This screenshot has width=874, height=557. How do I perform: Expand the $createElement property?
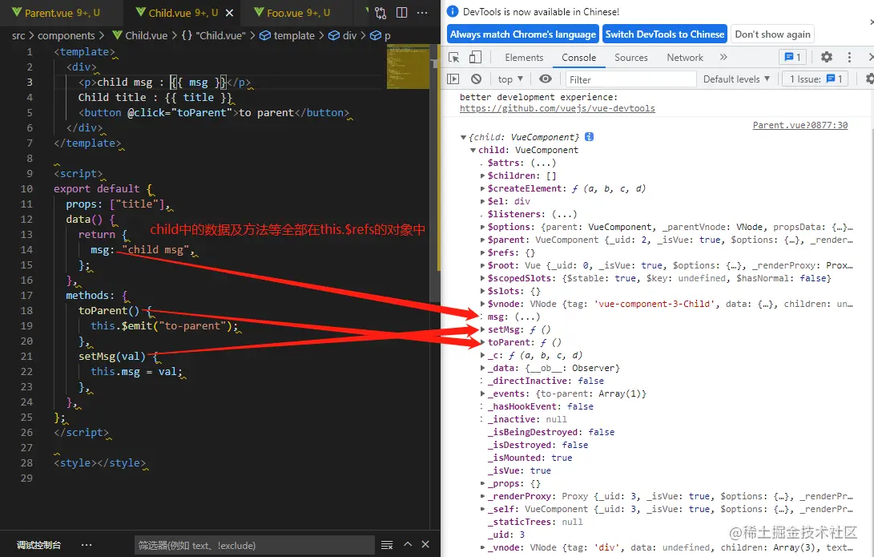[483, 188]
